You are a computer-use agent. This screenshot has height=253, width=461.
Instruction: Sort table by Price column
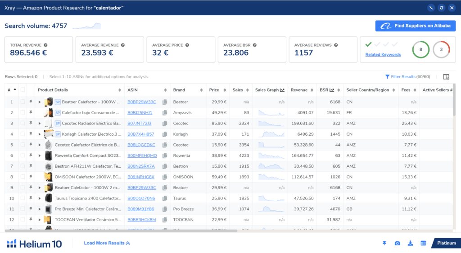coord(225,90)
